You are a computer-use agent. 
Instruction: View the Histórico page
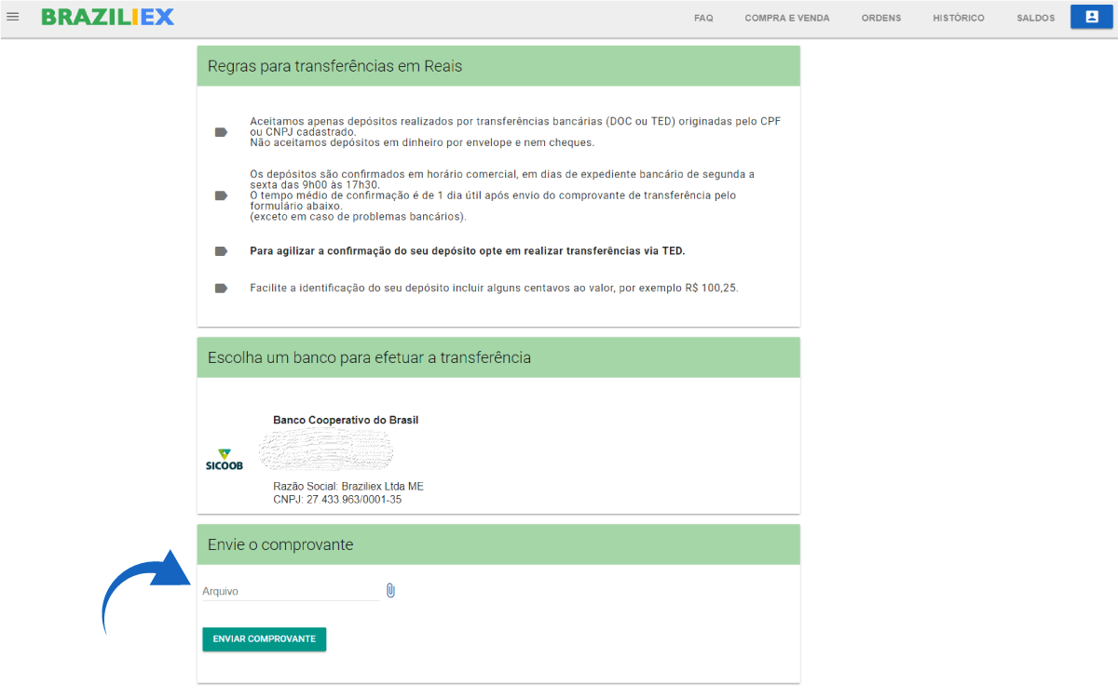pos(958,18)
